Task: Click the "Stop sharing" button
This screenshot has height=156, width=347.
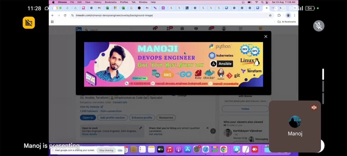Action: tap(106, 150)
